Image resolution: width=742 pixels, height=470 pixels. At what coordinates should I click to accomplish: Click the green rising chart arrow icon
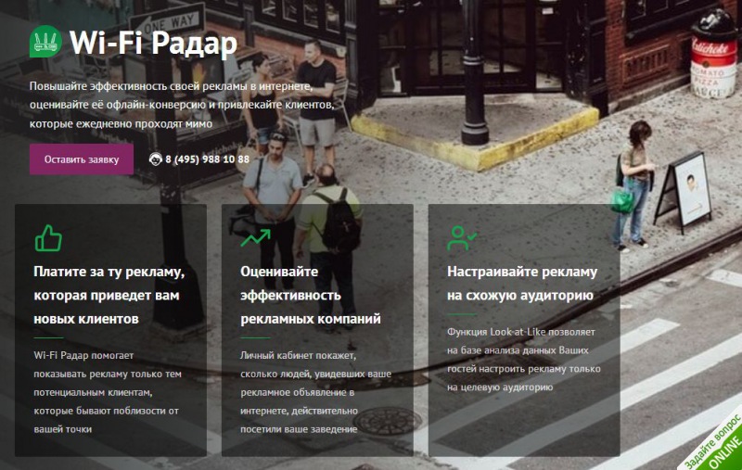click(x=256, y=238)
